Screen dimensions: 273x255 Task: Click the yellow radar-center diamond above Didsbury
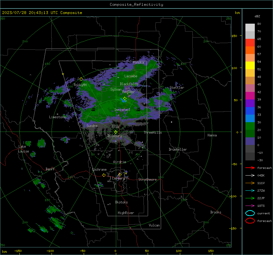click(116, 132)
